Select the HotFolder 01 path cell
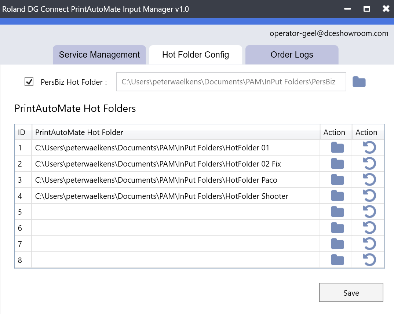 (x=176, y=148)
